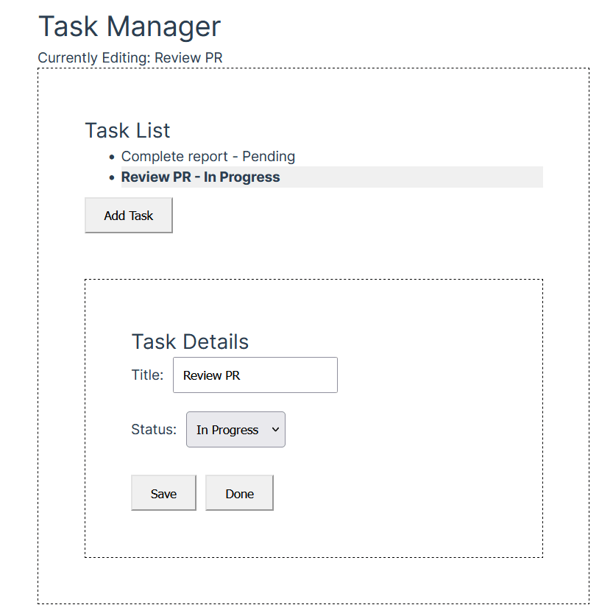Click the Done button
Screen dimensions: 613x616
[239, 493]
